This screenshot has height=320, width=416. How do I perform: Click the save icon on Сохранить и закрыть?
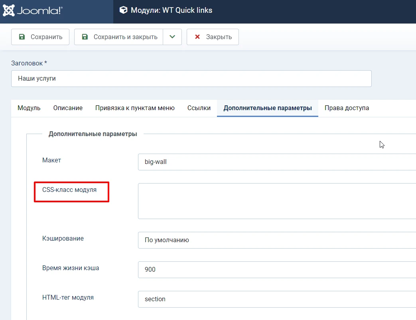(x=85, y=37)
